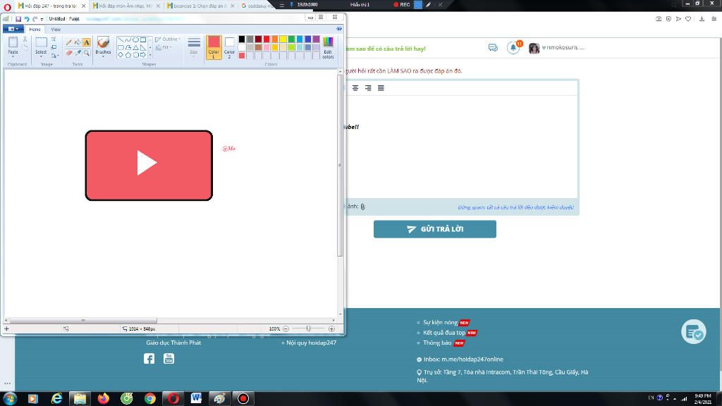The height and width of the screenshot is (406, 722).
Task: Open the Sự kiện nóng link
Action: pos(440,322)
